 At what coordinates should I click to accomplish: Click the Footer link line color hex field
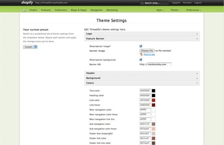point(145,143)
